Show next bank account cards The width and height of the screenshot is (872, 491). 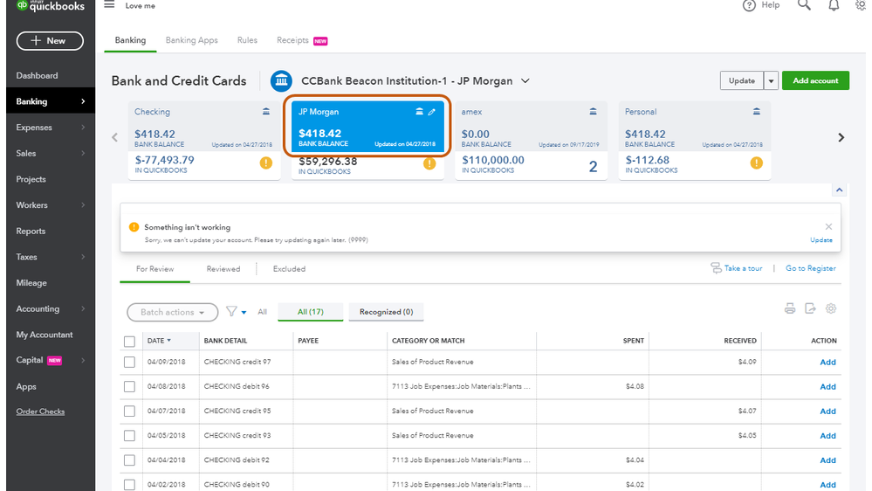(841, 137)
